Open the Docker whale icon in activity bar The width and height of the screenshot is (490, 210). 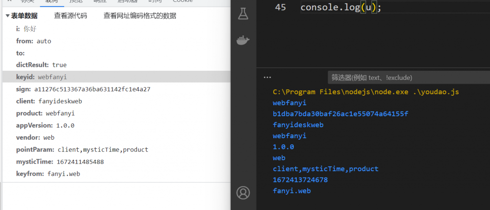243,41
